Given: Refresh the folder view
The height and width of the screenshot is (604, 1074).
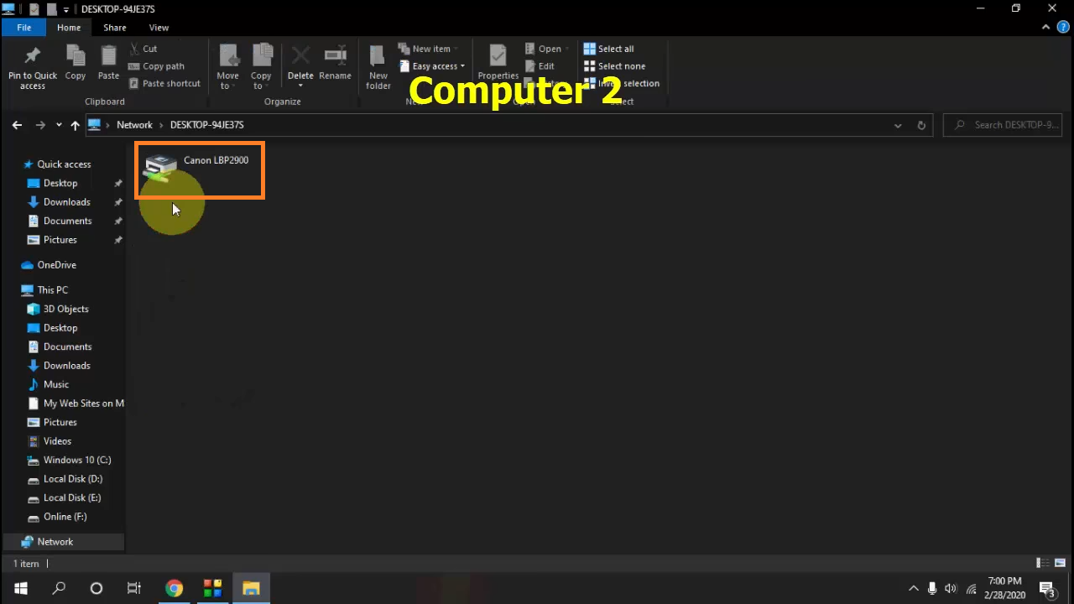Looking at the screenshot, I should tap(921, 125).
